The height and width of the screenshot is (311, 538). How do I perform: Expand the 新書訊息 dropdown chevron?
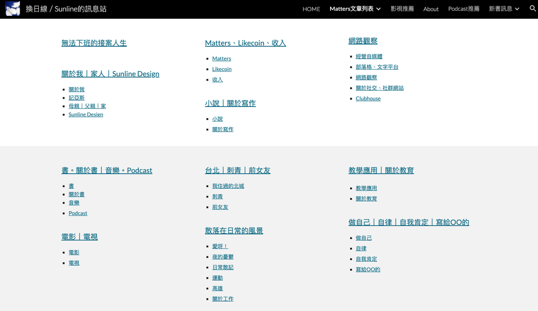click(517, 9)
